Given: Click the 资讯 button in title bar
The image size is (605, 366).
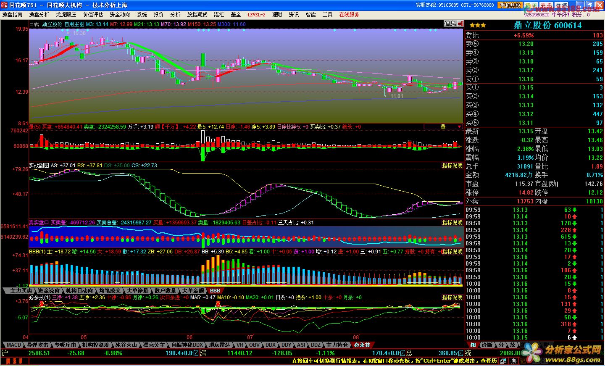Looking at the screenshot, I should pos(531,5).
